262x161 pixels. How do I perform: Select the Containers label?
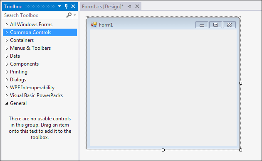point(22,40)
